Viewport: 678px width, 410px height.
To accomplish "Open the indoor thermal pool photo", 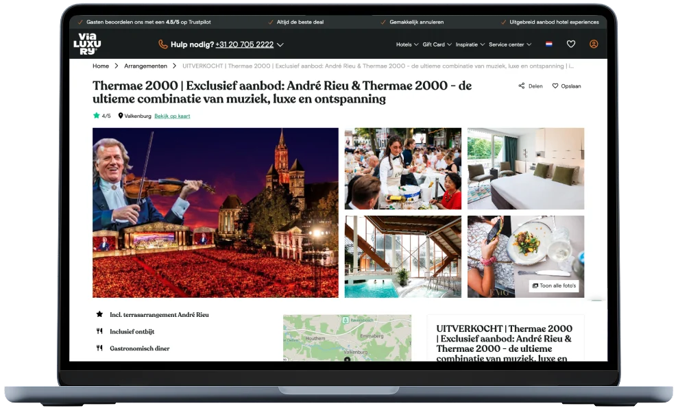I will 403,257.
